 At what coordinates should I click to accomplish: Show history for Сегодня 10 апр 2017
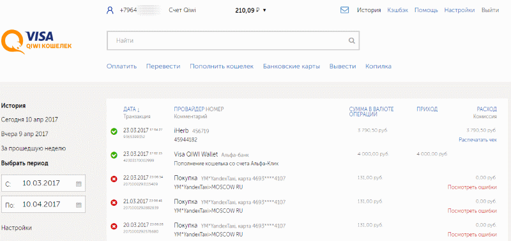coord(29,120)
